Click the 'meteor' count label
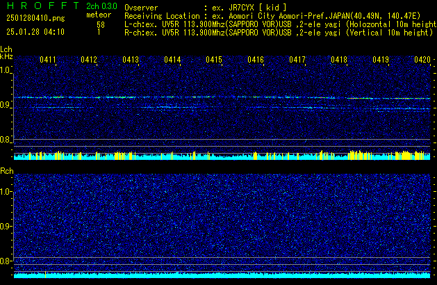The height and width of the screenshot is (285, 437). point(99,15)
